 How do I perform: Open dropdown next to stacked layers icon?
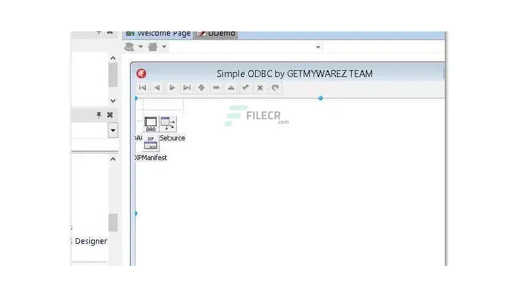[140, 47]
